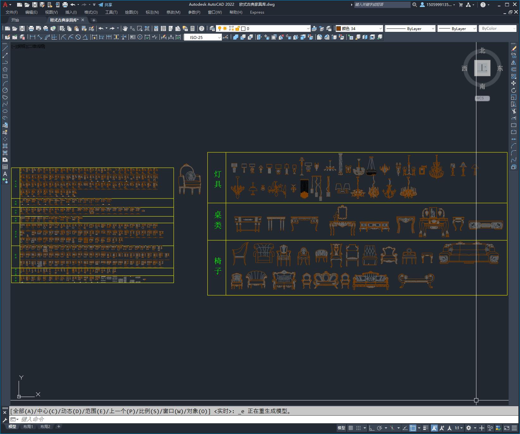This screenshot has height=434, width=520.
Task: Toggle Polar tracking in status bar
Action: [380, 428]
